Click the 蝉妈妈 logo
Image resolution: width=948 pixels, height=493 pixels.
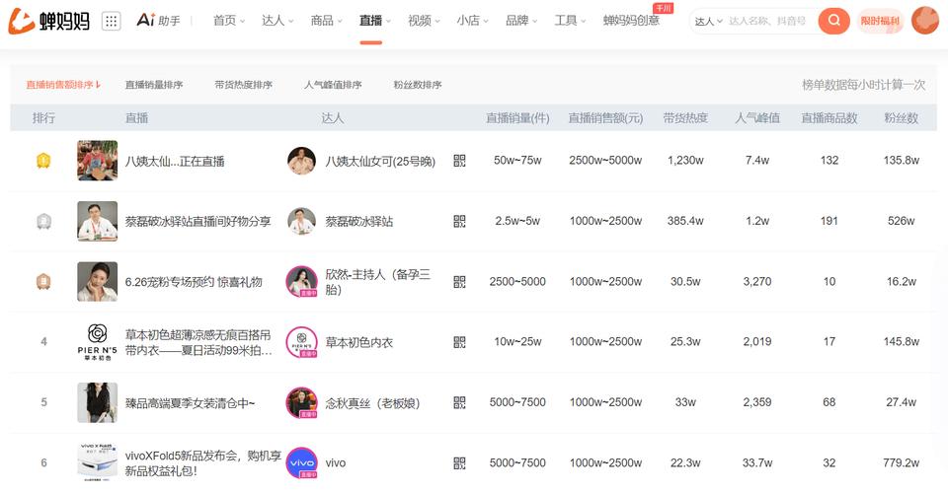click(x=49, y=21)
